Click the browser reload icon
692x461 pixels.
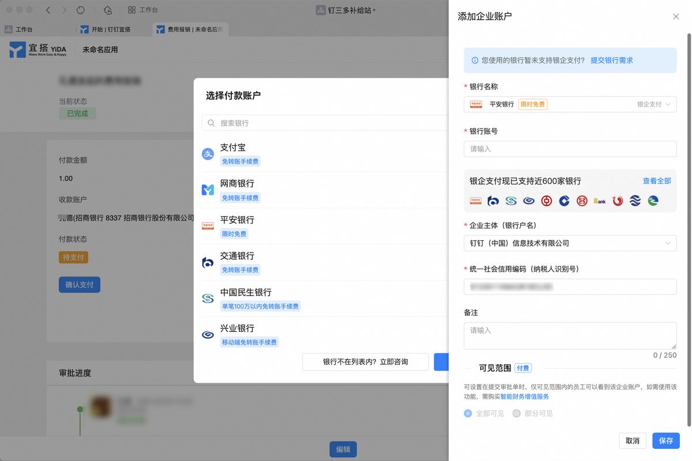81,10
